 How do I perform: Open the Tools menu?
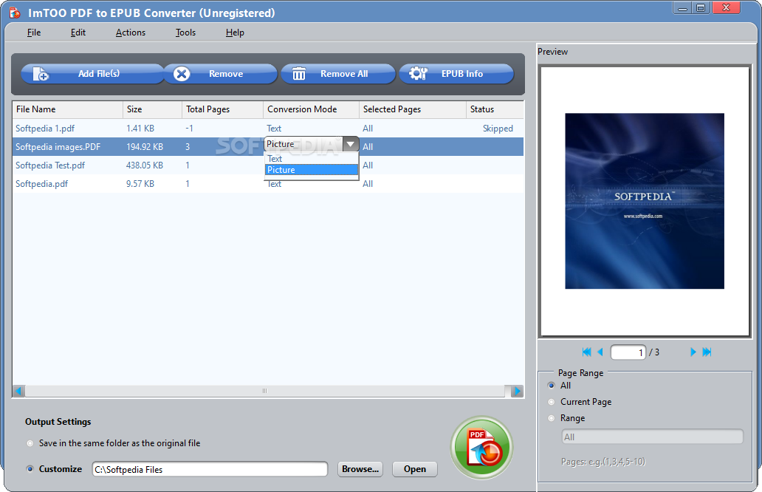coord(185,33)
